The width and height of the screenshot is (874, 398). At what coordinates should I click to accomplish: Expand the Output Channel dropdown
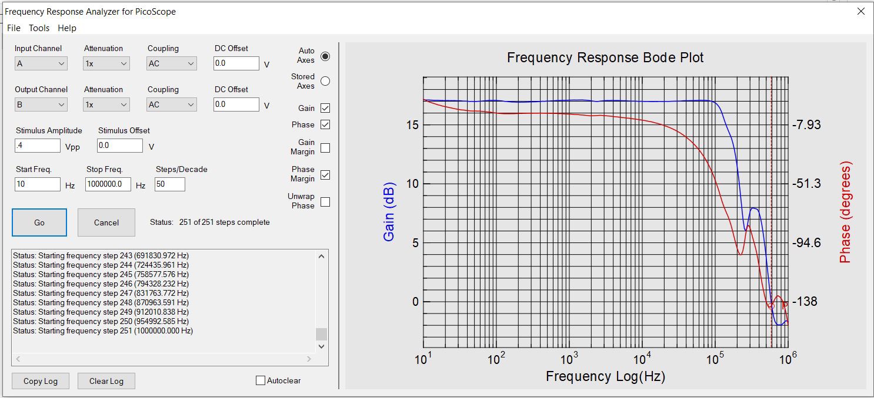click(x=41, y=104)
